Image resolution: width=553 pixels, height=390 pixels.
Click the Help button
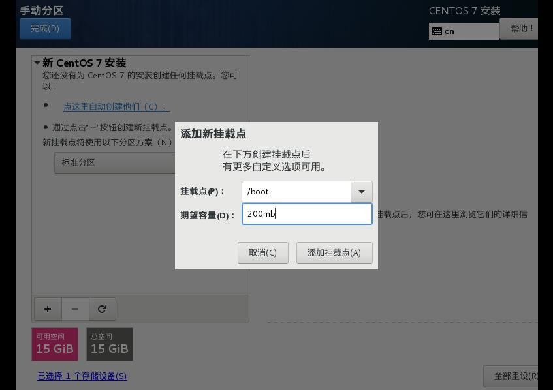click(519, 29)
